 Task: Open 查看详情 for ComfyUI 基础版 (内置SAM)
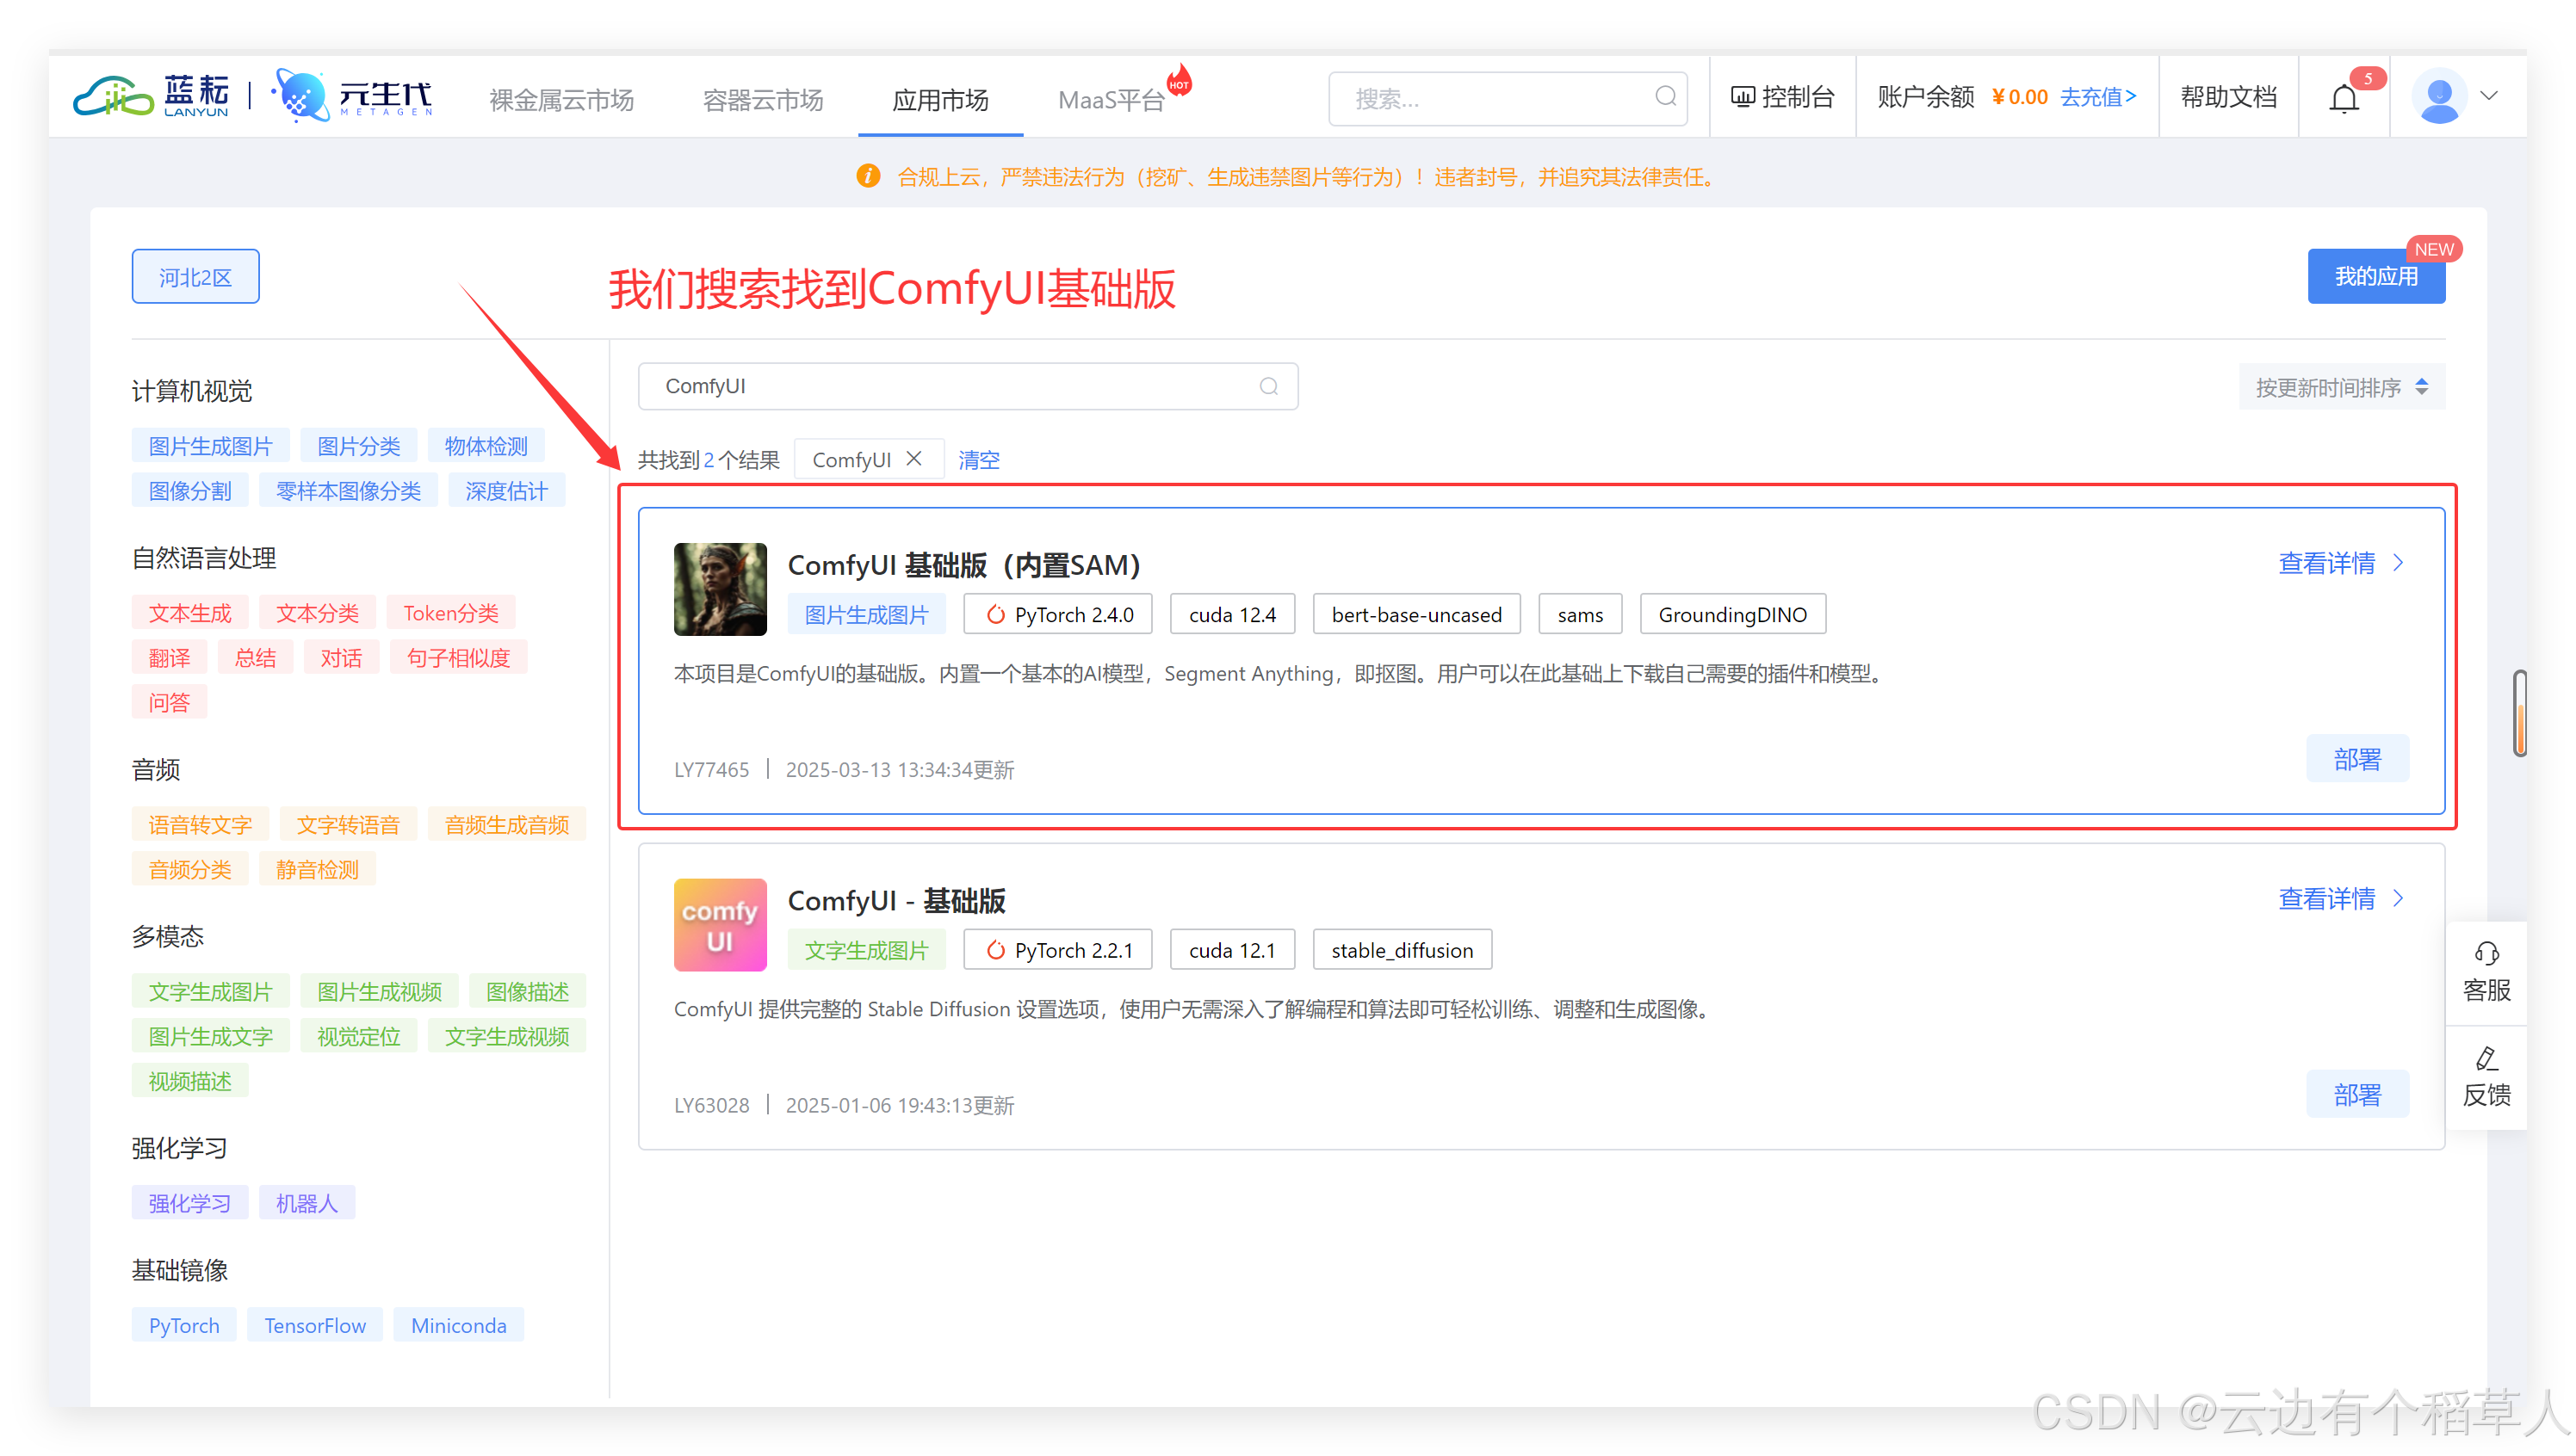(2339, 563)
